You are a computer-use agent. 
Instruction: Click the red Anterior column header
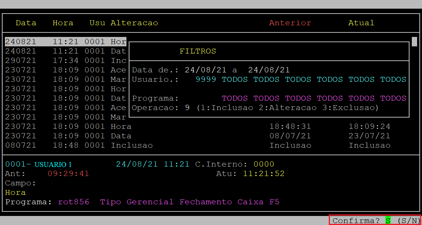pyautogui.click(x=290, y=23)
